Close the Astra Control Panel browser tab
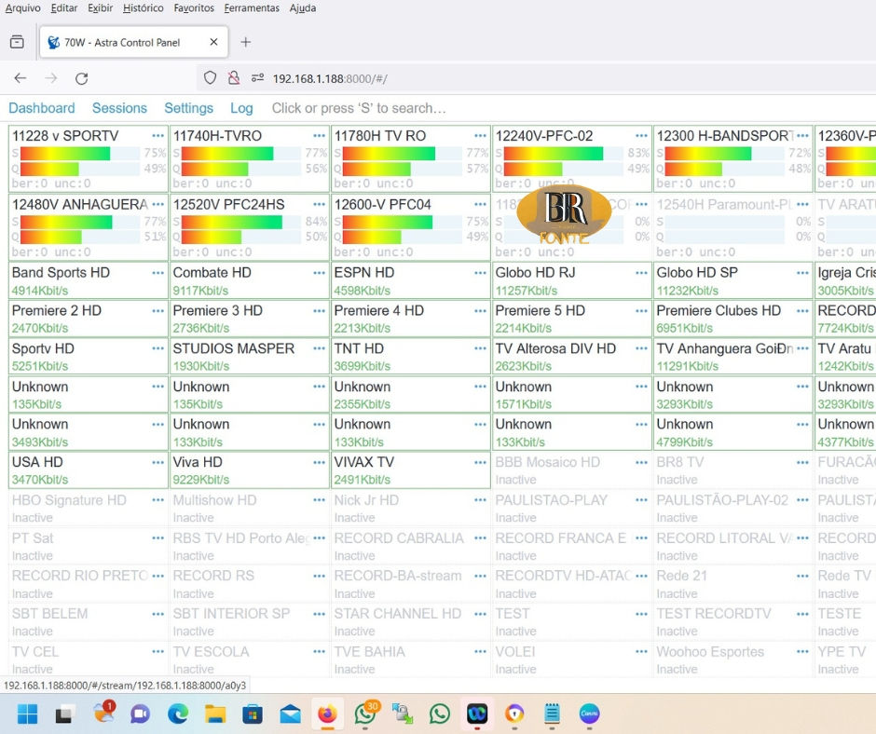 pos(213,42)
